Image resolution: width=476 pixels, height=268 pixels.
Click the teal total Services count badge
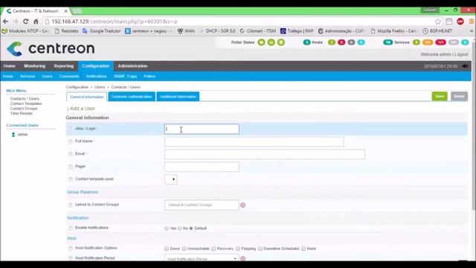[x=387, y=42]
